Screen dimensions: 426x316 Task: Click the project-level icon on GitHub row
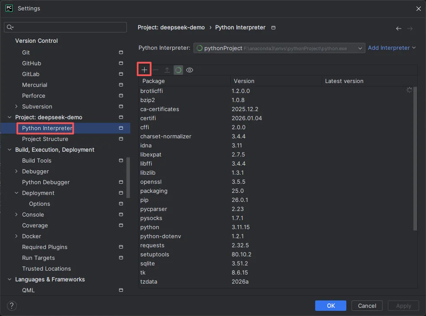coord(121,63)
